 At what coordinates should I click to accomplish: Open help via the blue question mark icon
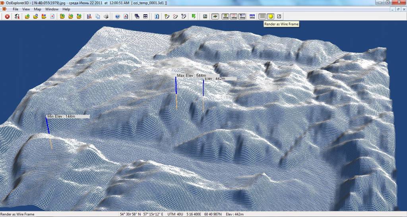117,16
